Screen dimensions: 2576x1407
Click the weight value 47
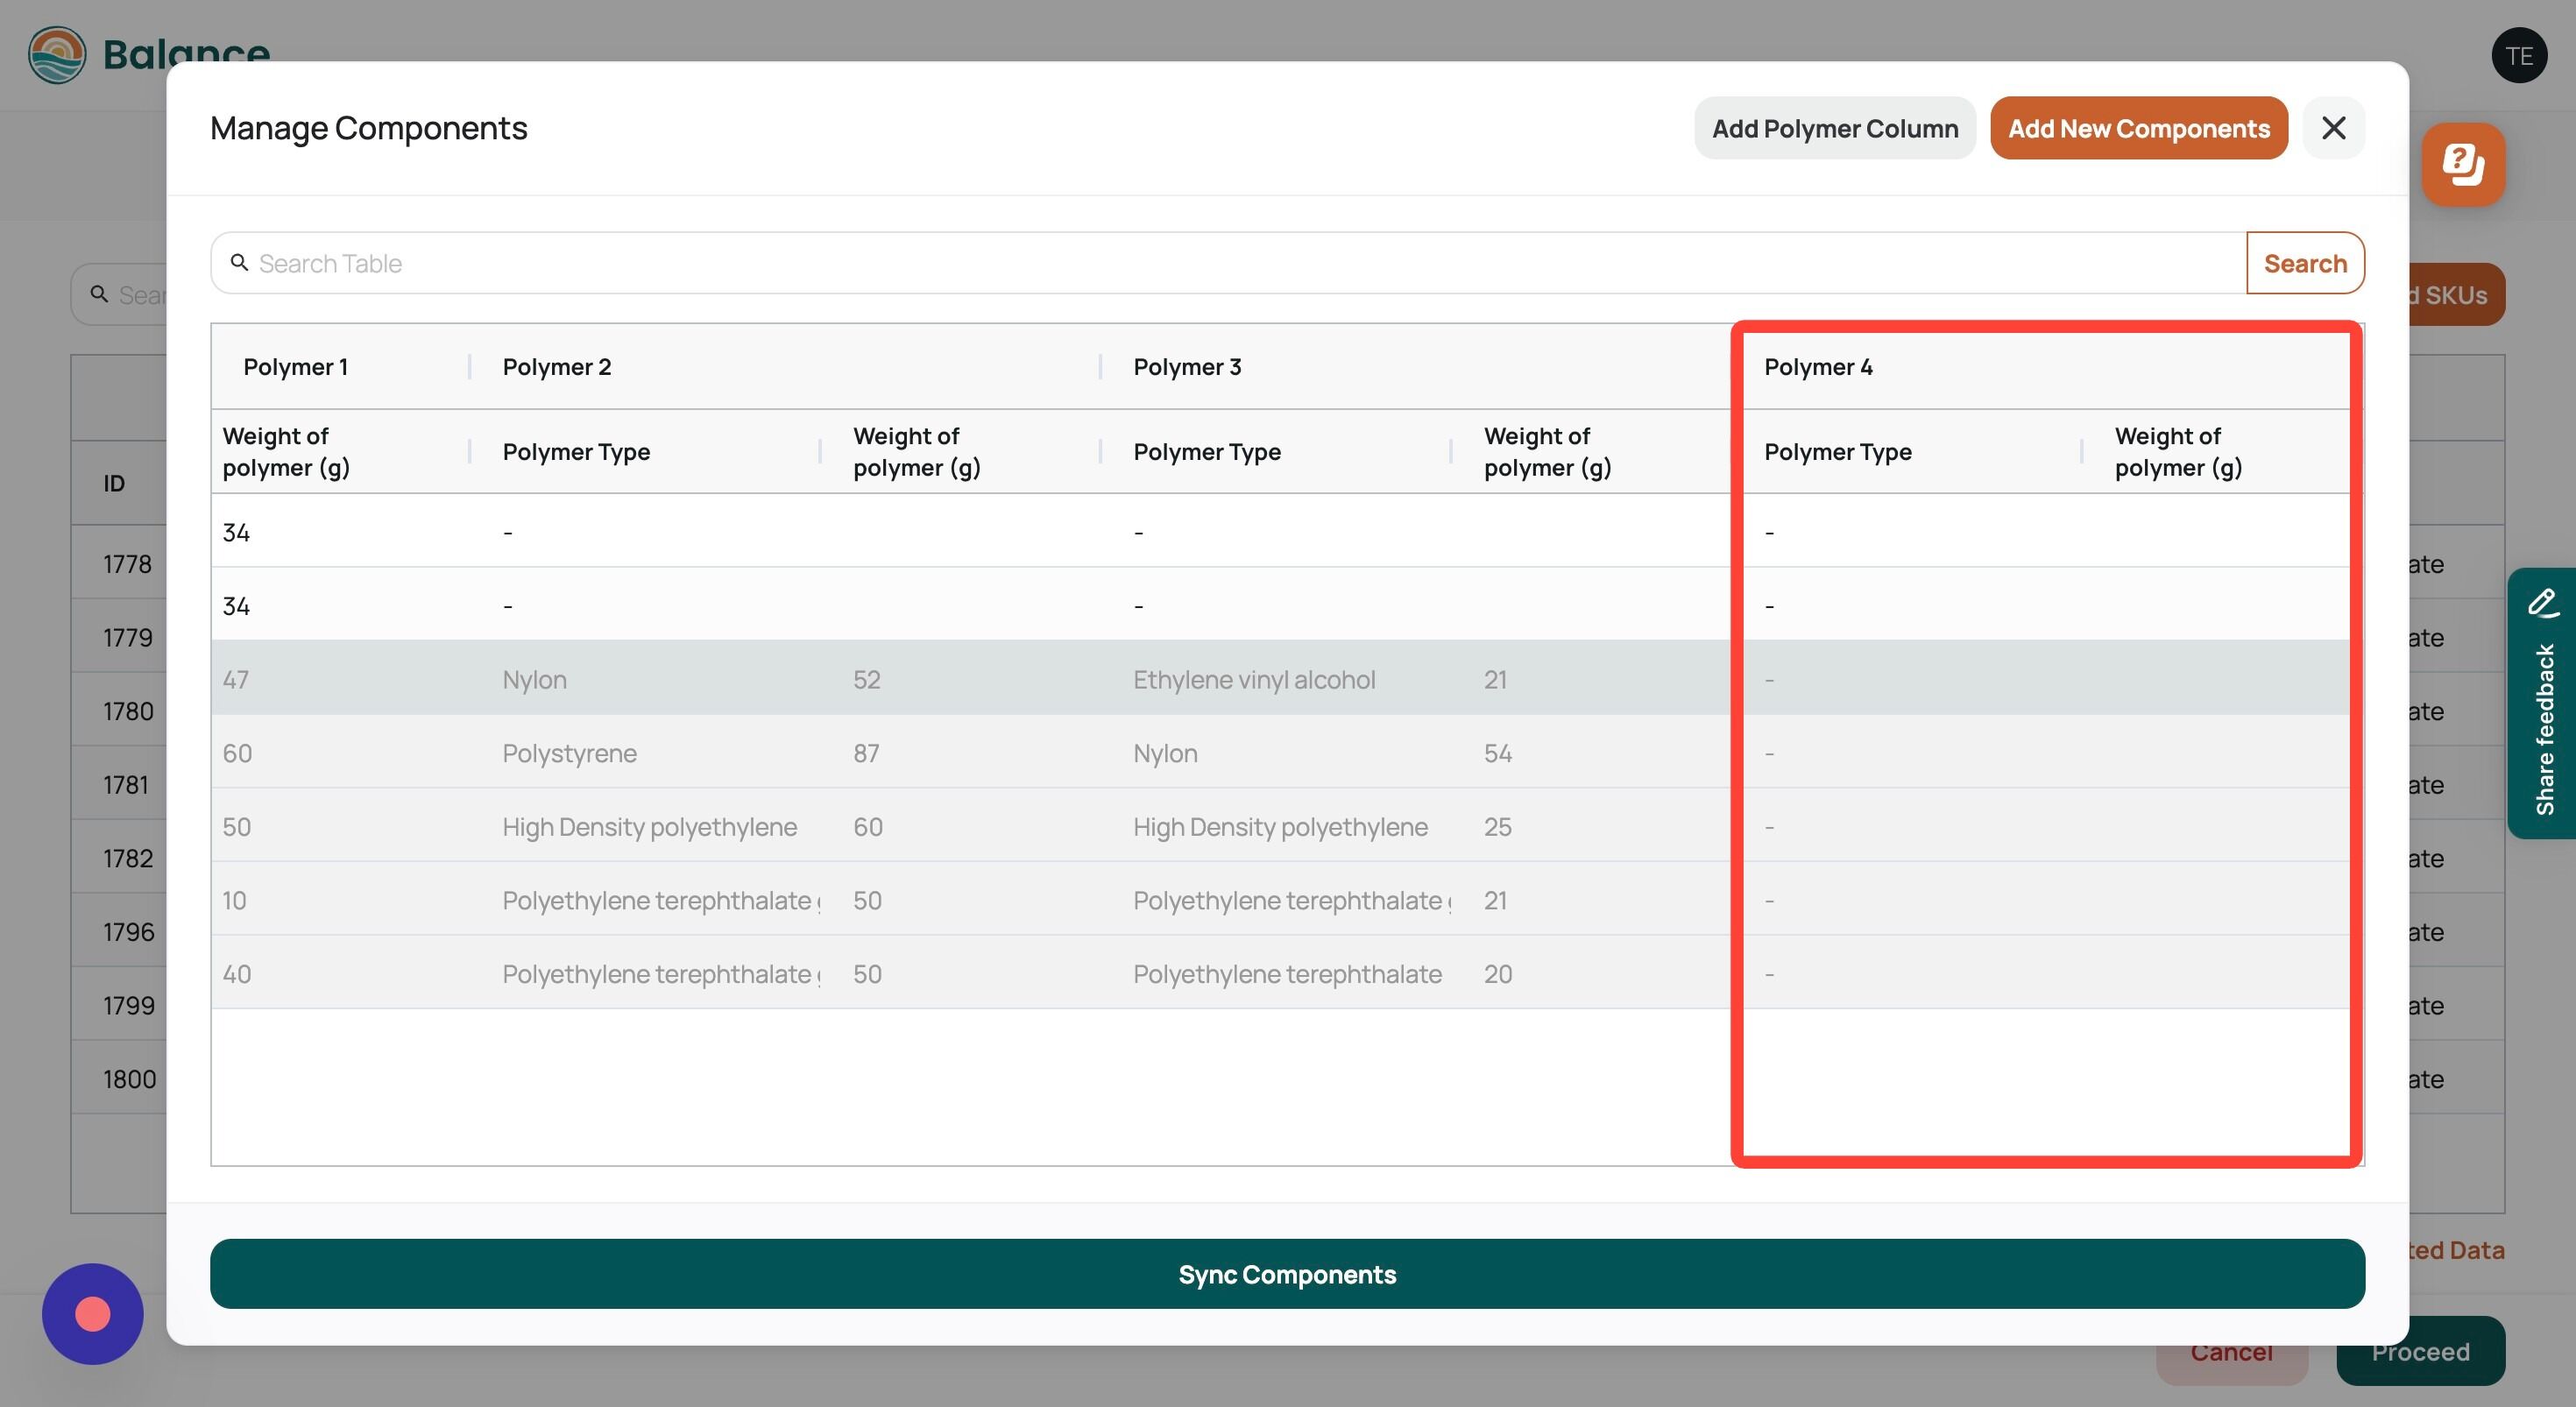[235, 680]
